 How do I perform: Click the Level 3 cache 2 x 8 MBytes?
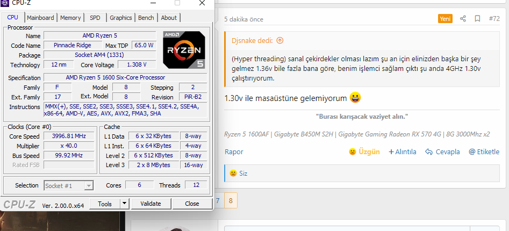tap(154, 165)
